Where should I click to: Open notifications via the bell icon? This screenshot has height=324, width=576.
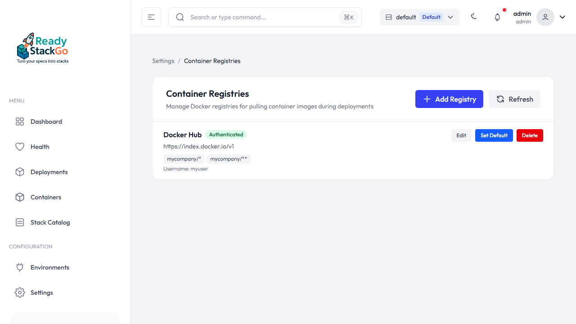(x=497, y=17)
